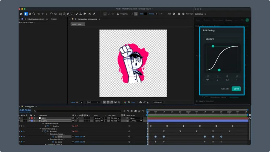Click the timeline search magnifier icon
The width and height of the screenshot is (270, 152).
[35, 111]
